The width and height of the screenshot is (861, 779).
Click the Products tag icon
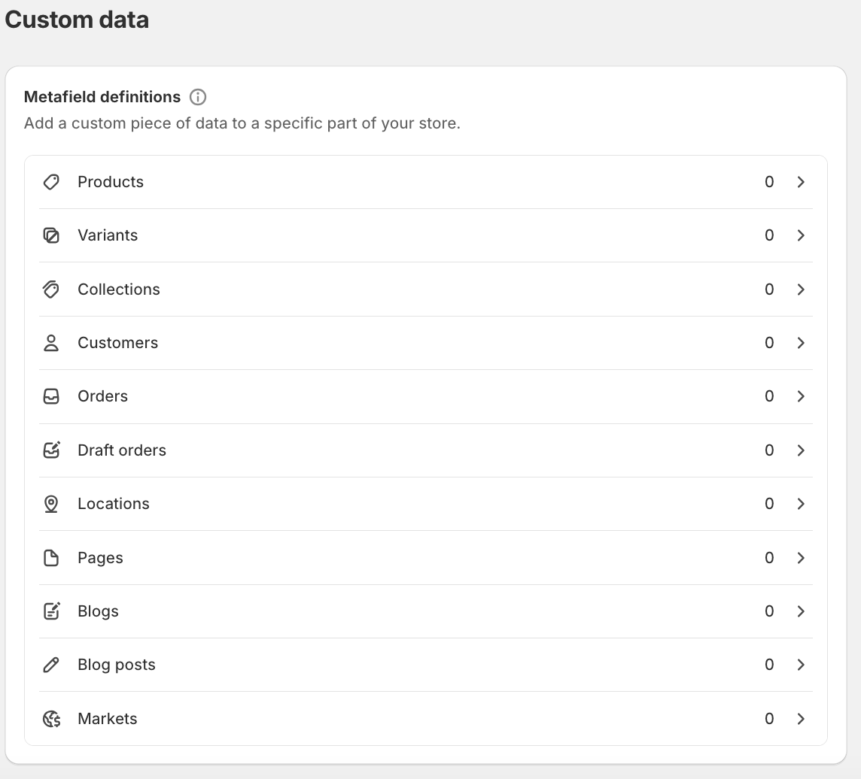pyautogui.click(x=51, y=182)
